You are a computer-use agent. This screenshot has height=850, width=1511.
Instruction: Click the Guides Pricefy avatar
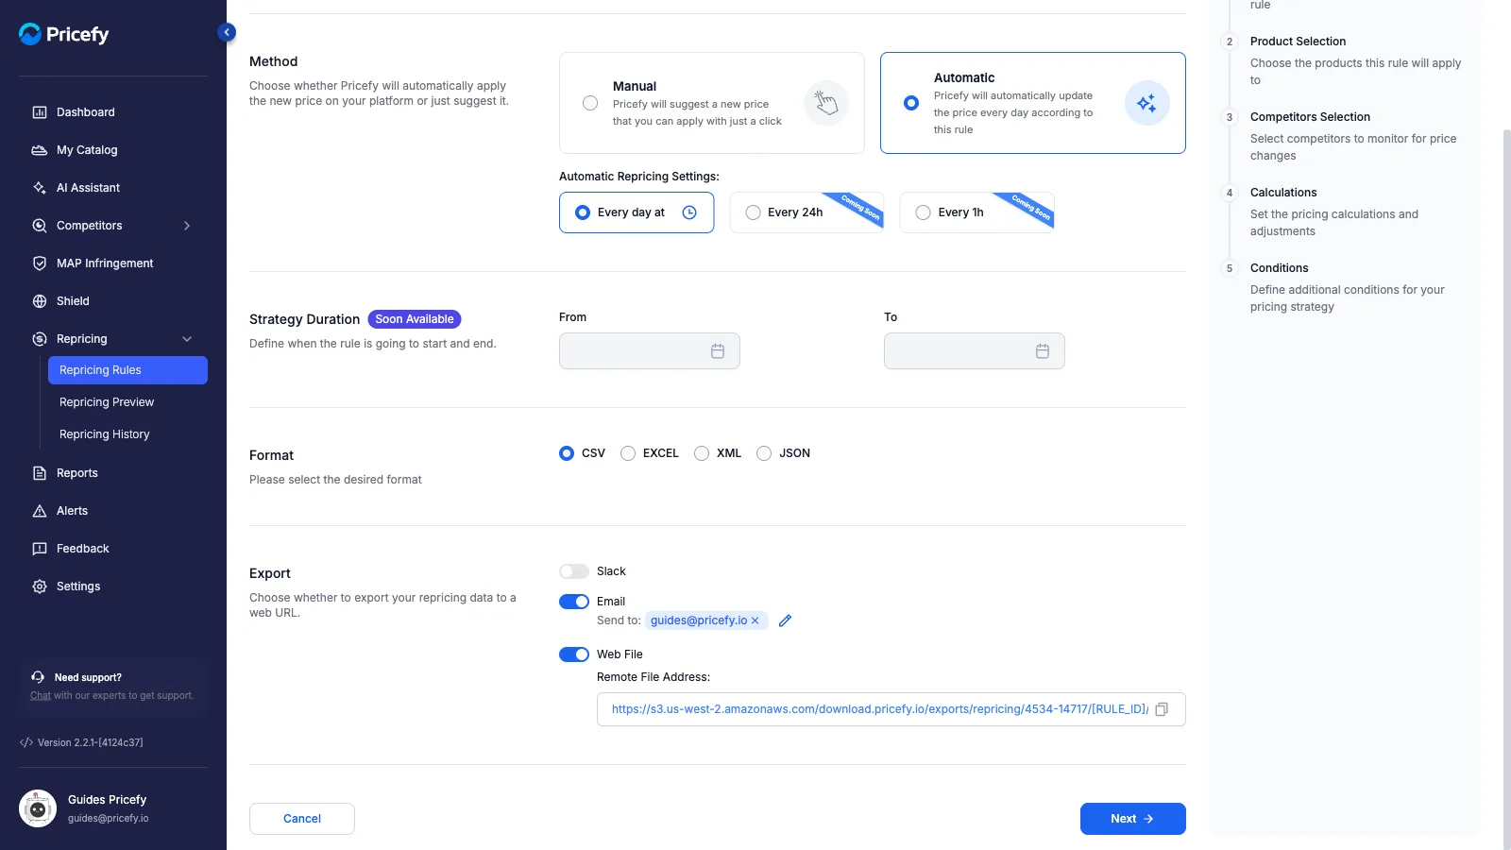[38, 808]
